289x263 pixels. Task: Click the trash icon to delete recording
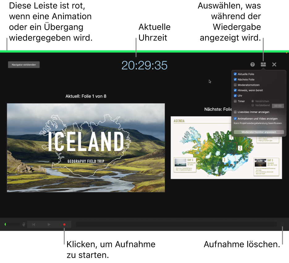pos(282,224)
